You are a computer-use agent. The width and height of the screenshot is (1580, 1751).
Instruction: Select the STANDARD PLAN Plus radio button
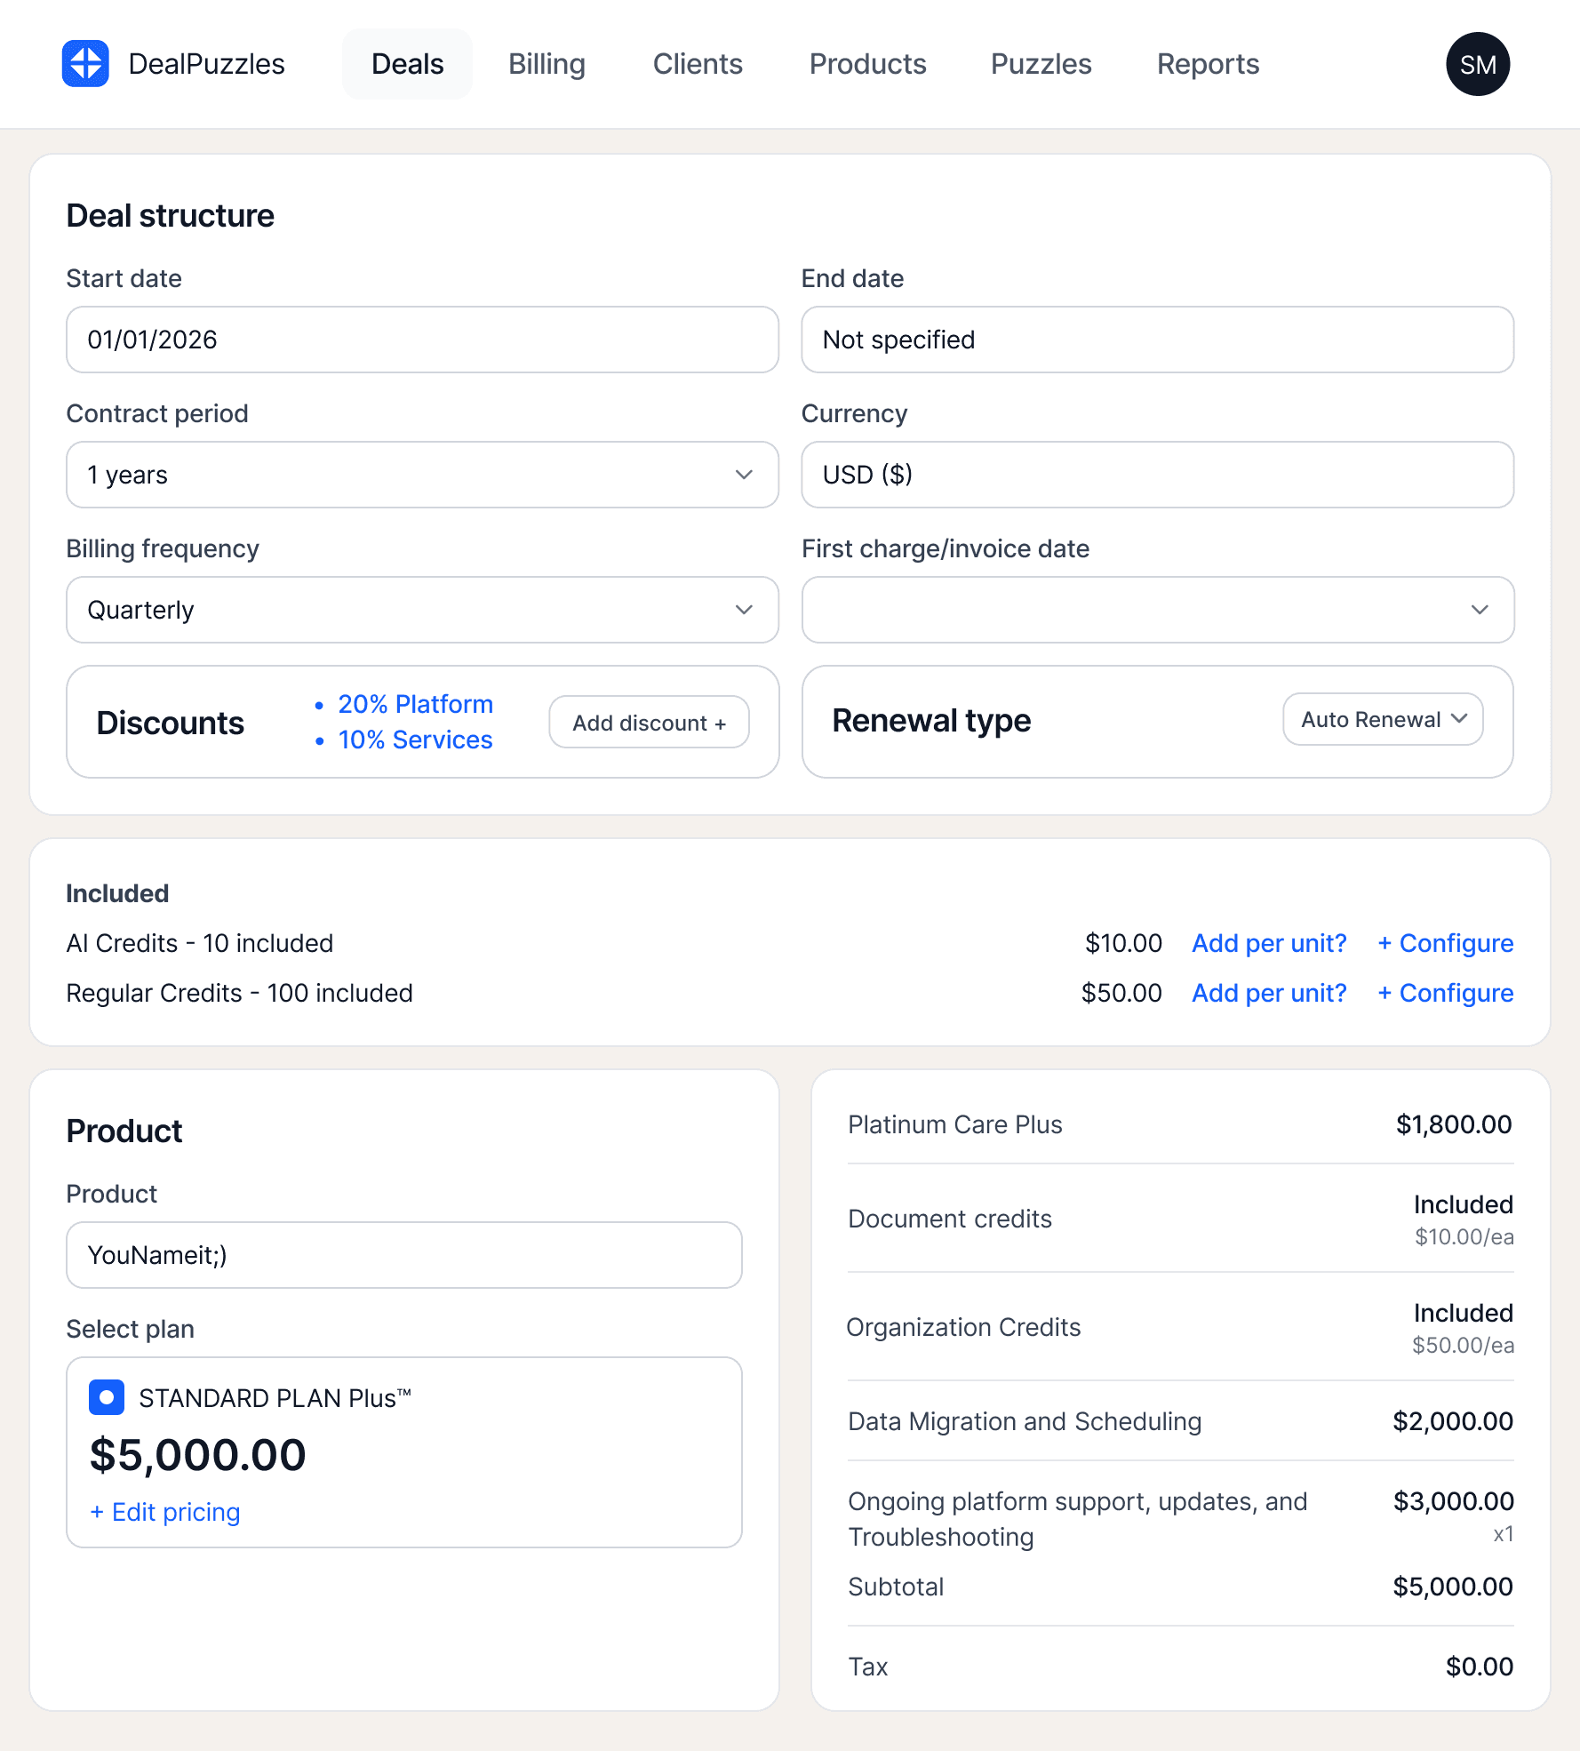pos(106,1397)
